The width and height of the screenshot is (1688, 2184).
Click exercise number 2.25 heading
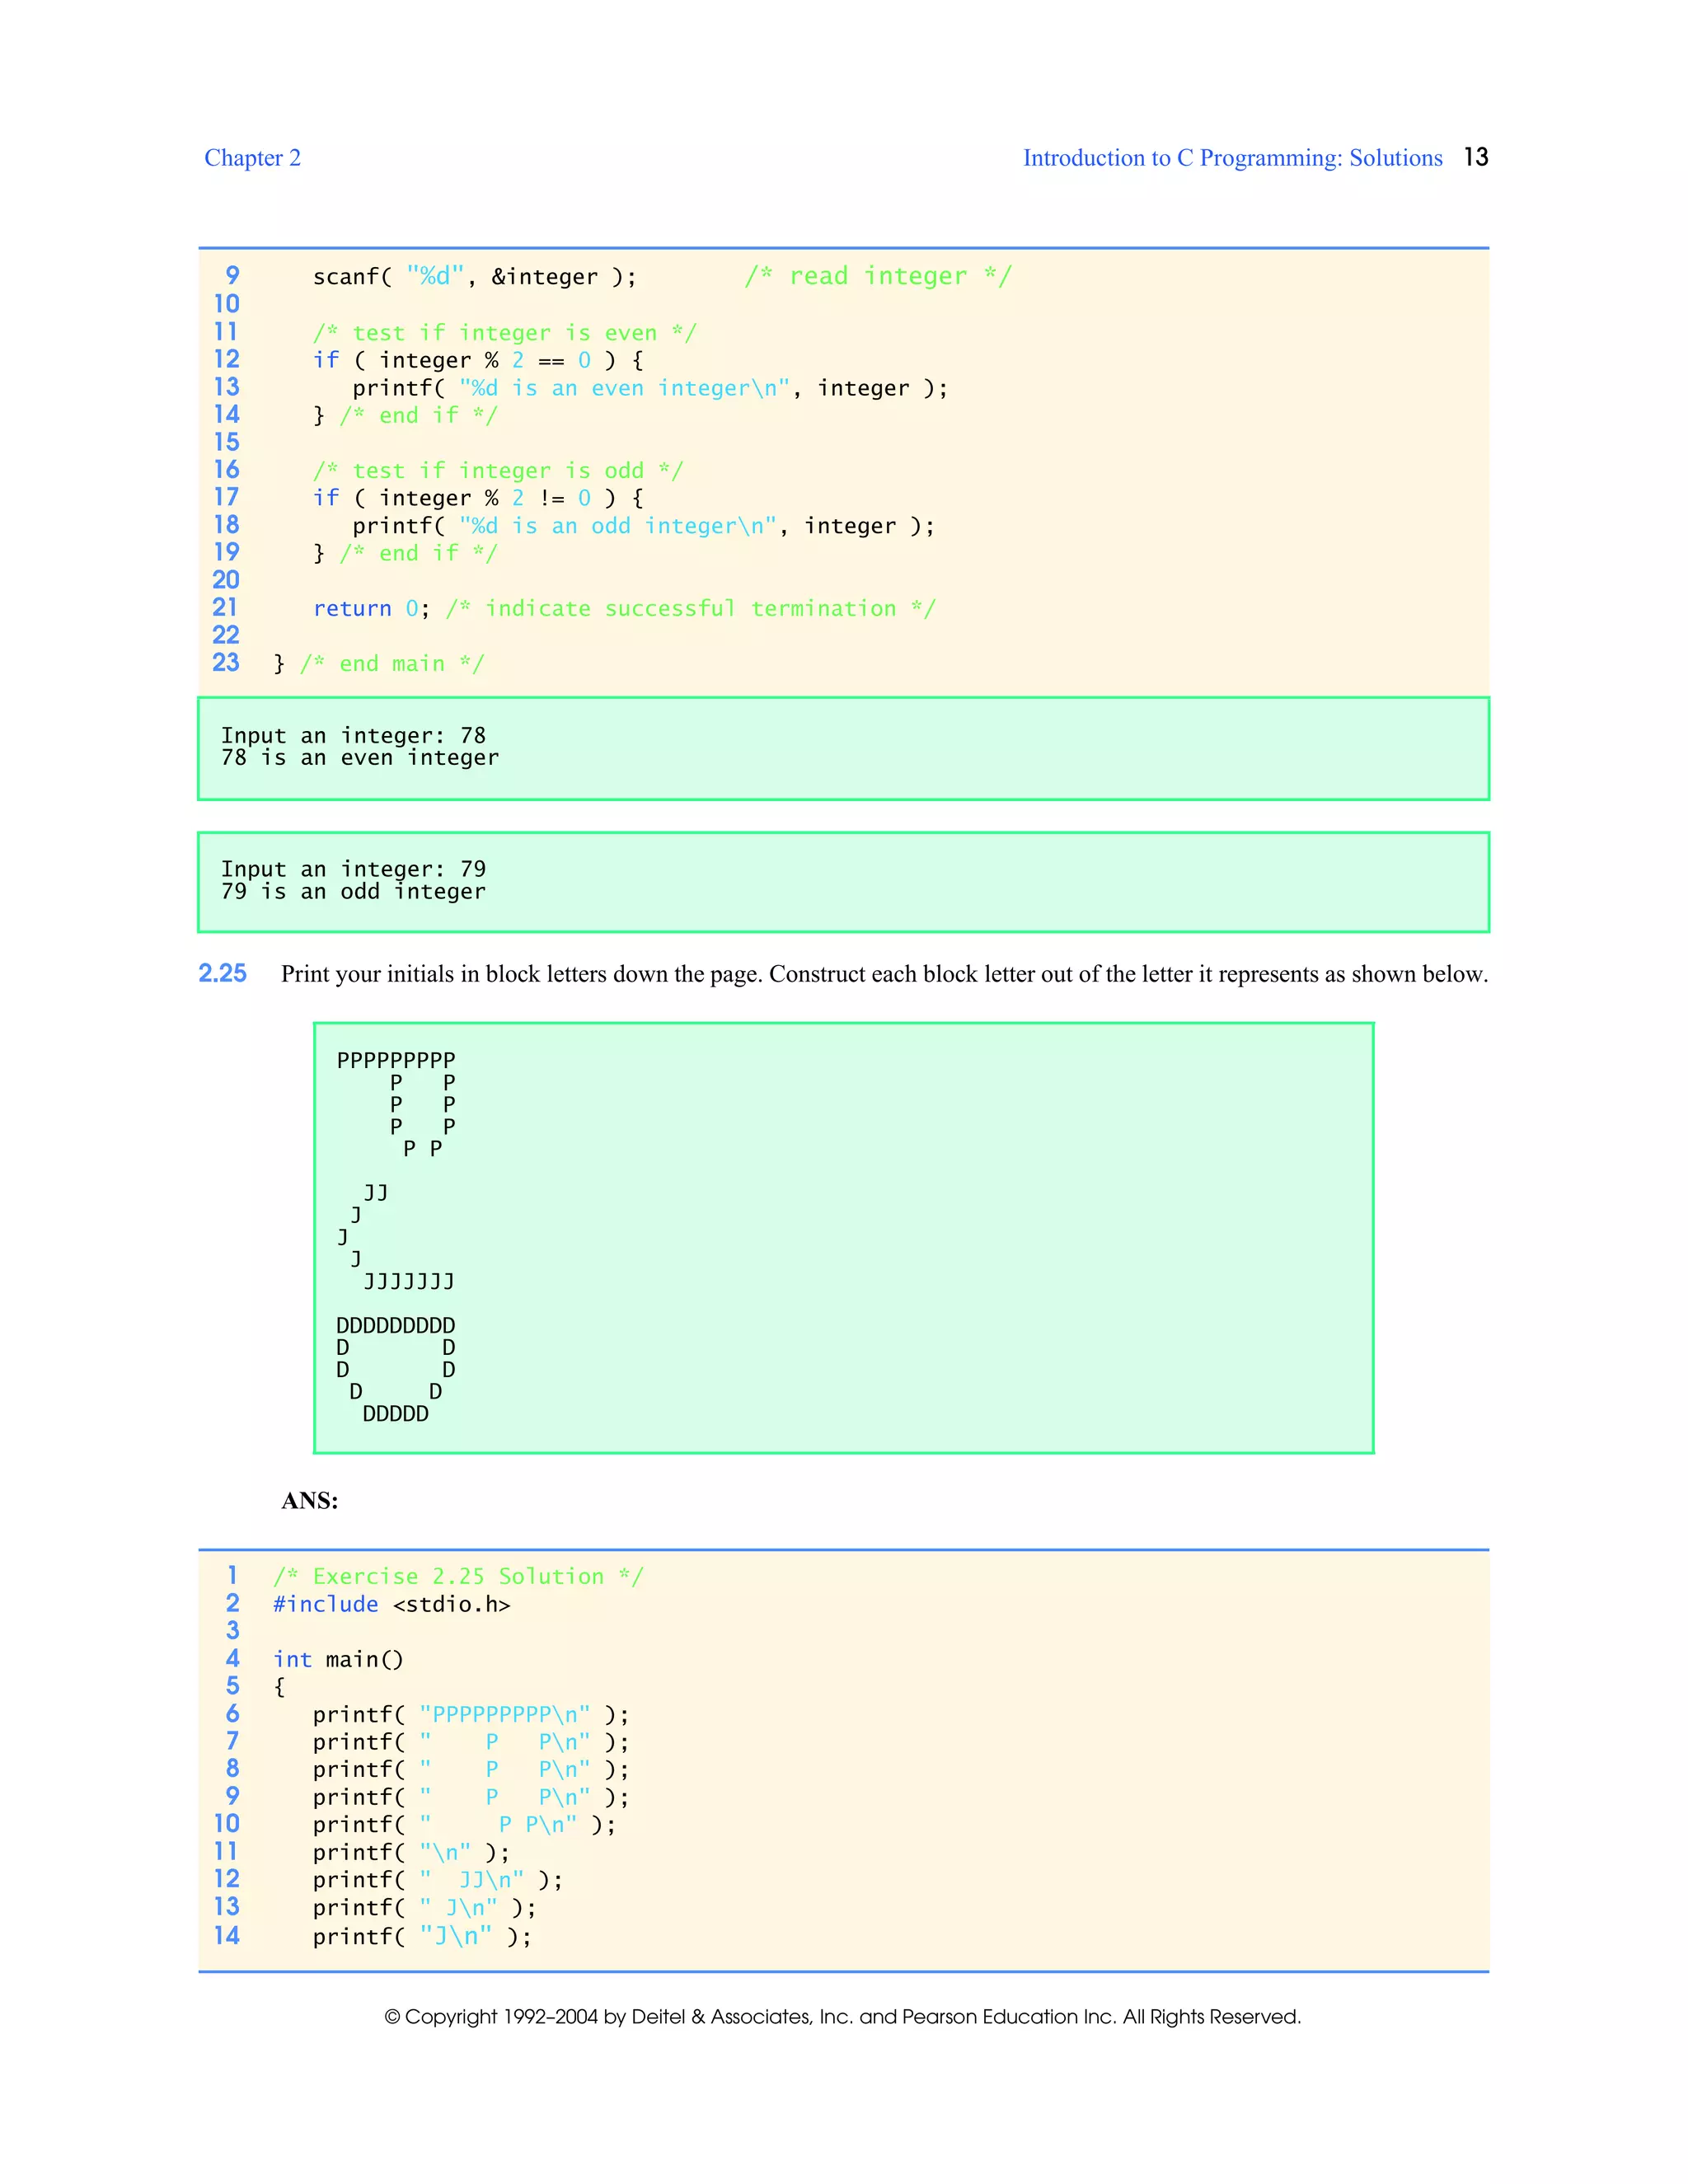click(222, 973)
